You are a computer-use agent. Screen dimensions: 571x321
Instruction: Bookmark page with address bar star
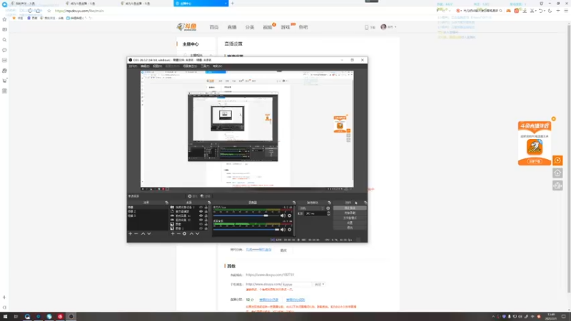pos(49,11)
